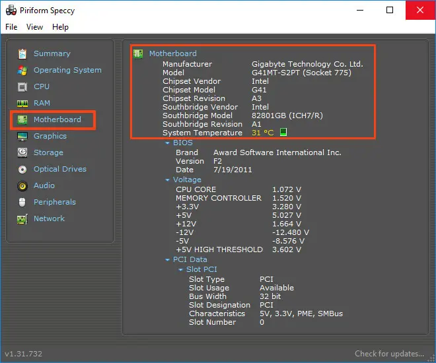
Task: Click the Voltage heading label
Action: click(187, 180)
